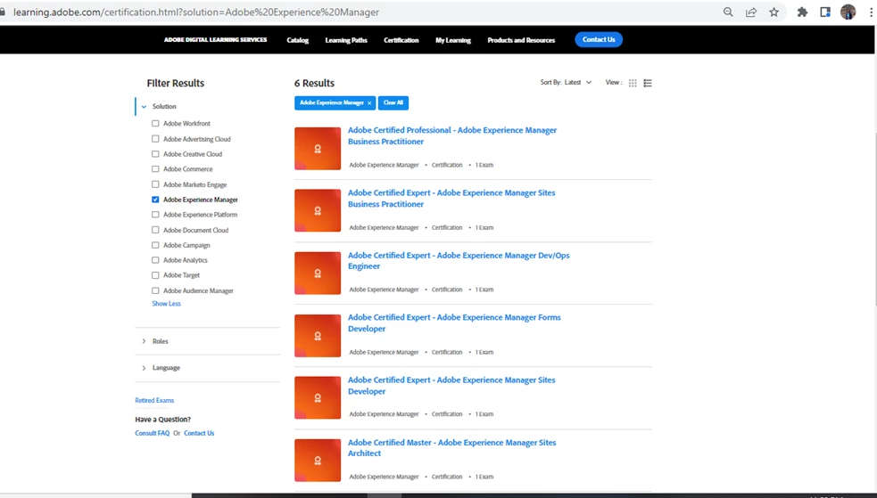The image size is (877, 498).
Task: Click the share page icon in address bar
Action: point(751,12)
